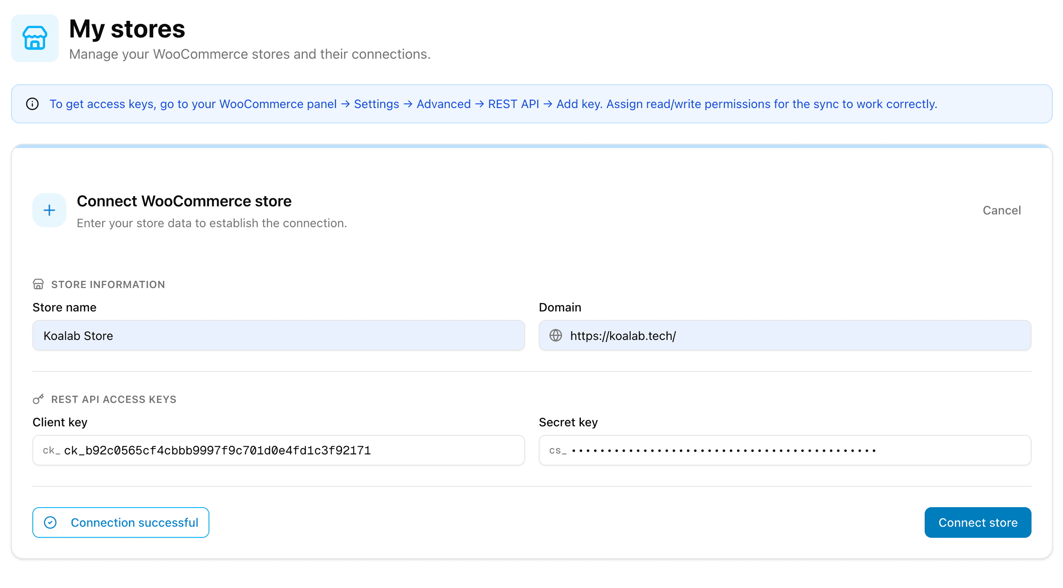Click the key icon by REST API keys
The image size is (1063, 588).
click(38, 399)
